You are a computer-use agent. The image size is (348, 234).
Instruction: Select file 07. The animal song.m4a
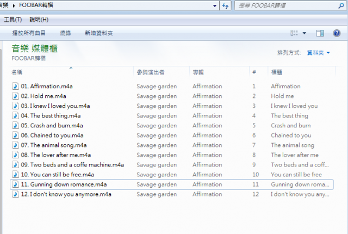(54, 145)
